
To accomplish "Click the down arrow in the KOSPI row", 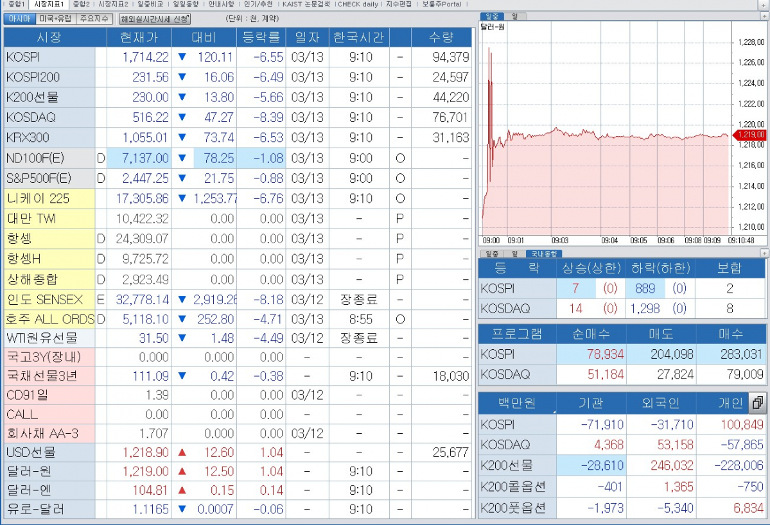I will (x=182, y=57).
